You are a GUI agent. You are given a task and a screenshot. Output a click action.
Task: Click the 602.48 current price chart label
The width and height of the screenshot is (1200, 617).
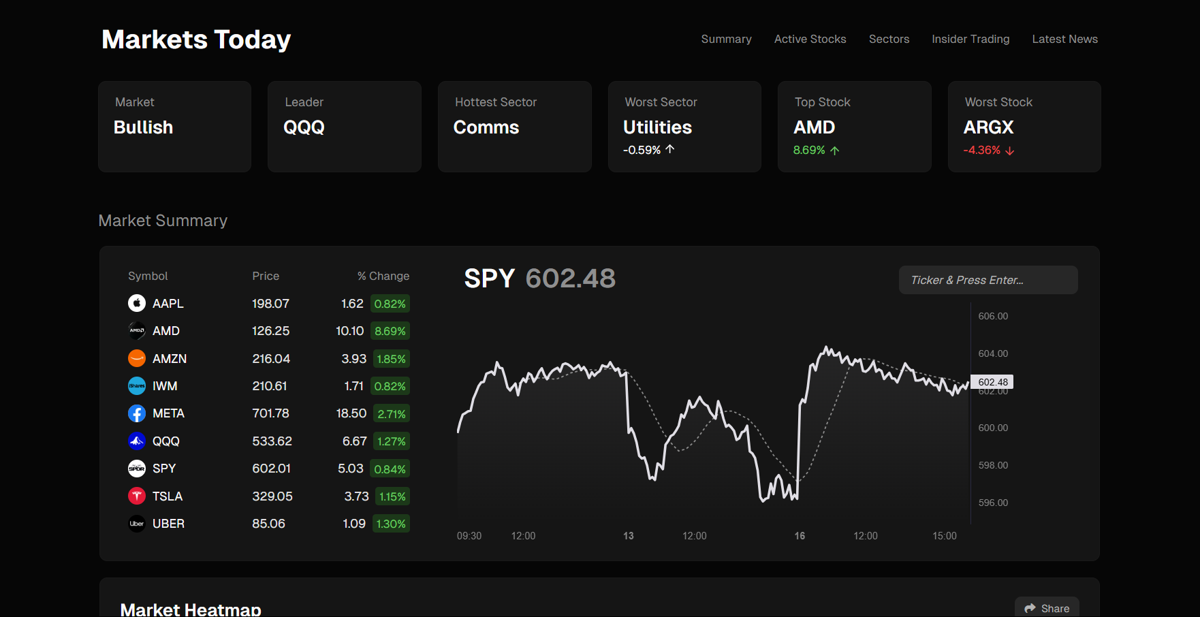(992, 382)
